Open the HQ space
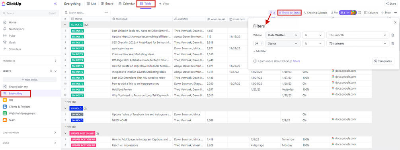The image size is (400, 150). click(11, 100)
